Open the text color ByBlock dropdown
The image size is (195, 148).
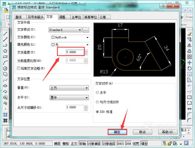[x=70, y=37]
